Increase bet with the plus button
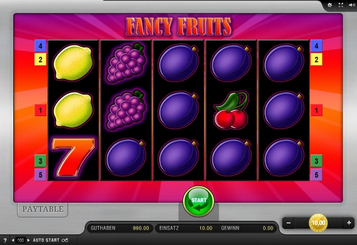 point(349,223)
